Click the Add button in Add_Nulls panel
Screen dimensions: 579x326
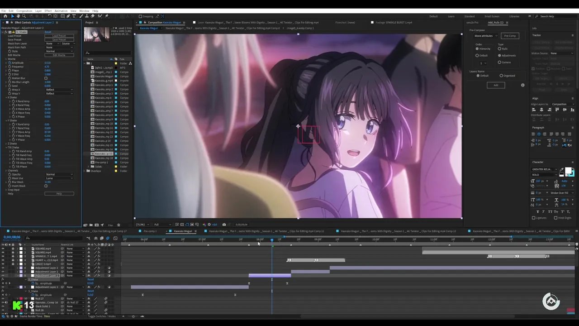tap(496, 85)
